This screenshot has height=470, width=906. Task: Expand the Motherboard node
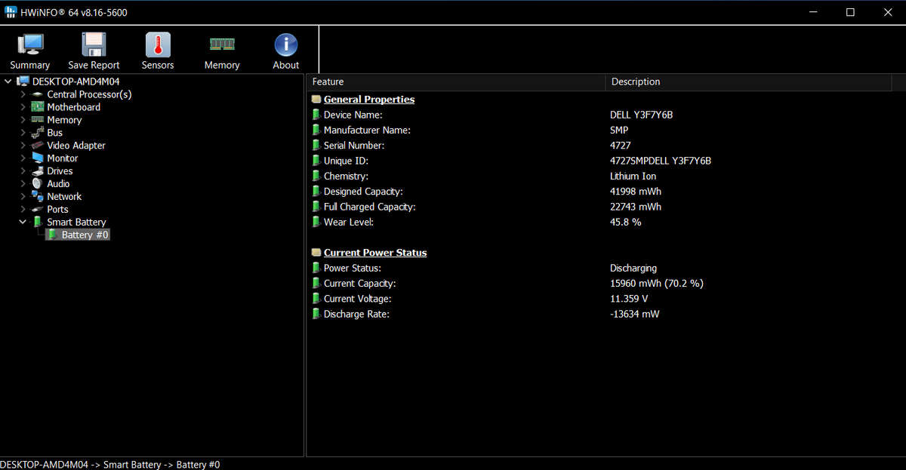tap(22, 106)
